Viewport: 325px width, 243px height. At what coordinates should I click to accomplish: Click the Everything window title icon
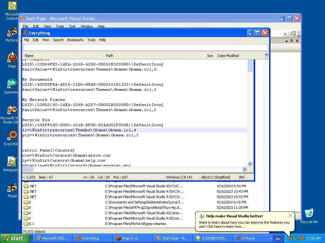25,33
